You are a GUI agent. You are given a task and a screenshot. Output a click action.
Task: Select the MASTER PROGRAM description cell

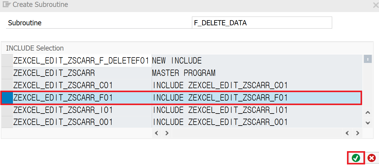coord(257,73)
